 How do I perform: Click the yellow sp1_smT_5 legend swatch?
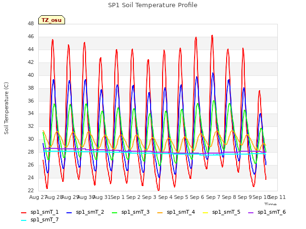click(205, 213)
